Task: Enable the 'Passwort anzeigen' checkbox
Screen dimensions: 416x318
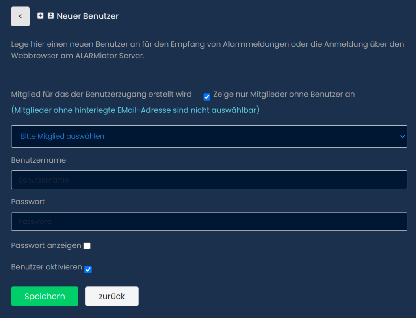Action: click(87, 246)
